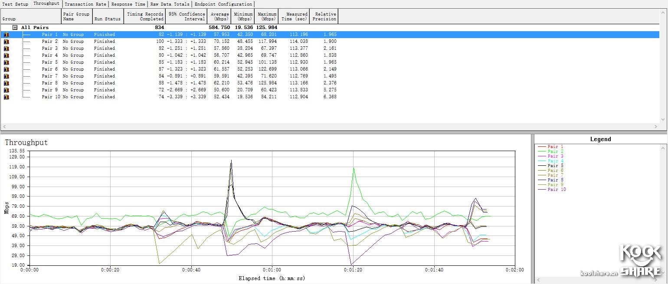The image size is (668, 284).
Task: Click the pair icon beside Pair 5
Action: click(6, 62)
